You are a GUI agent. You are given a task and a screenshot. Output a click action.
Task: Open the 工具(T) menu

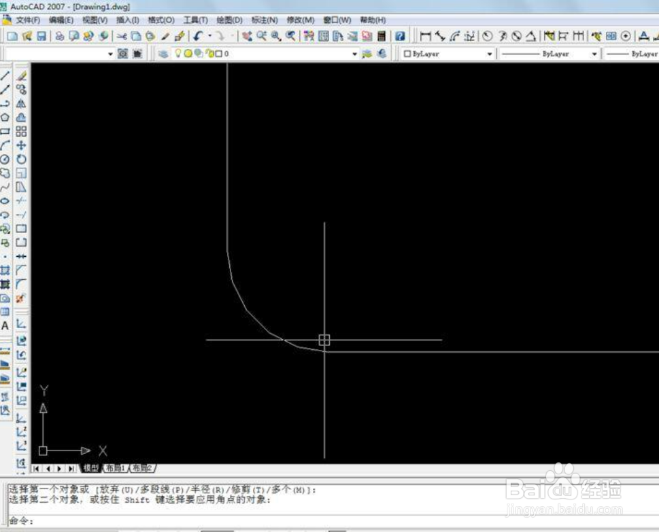195,20
